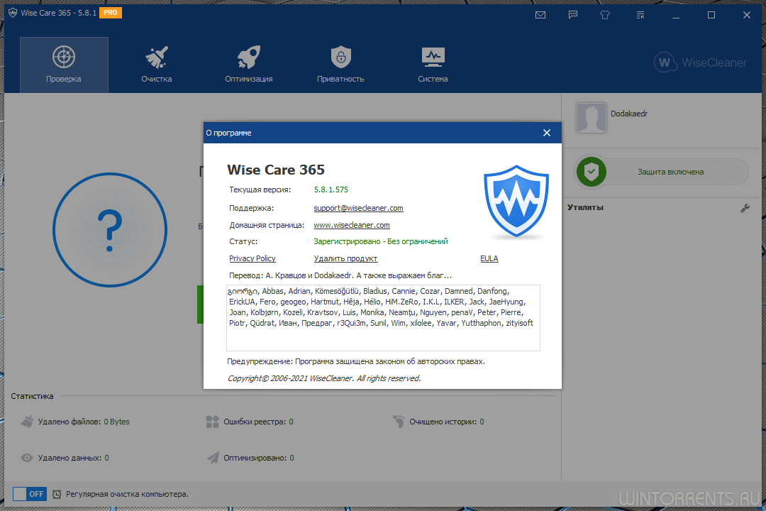766x511 pixels.
Task: Click the support@wisecleaner.com email link
Action: click(359, 209)
